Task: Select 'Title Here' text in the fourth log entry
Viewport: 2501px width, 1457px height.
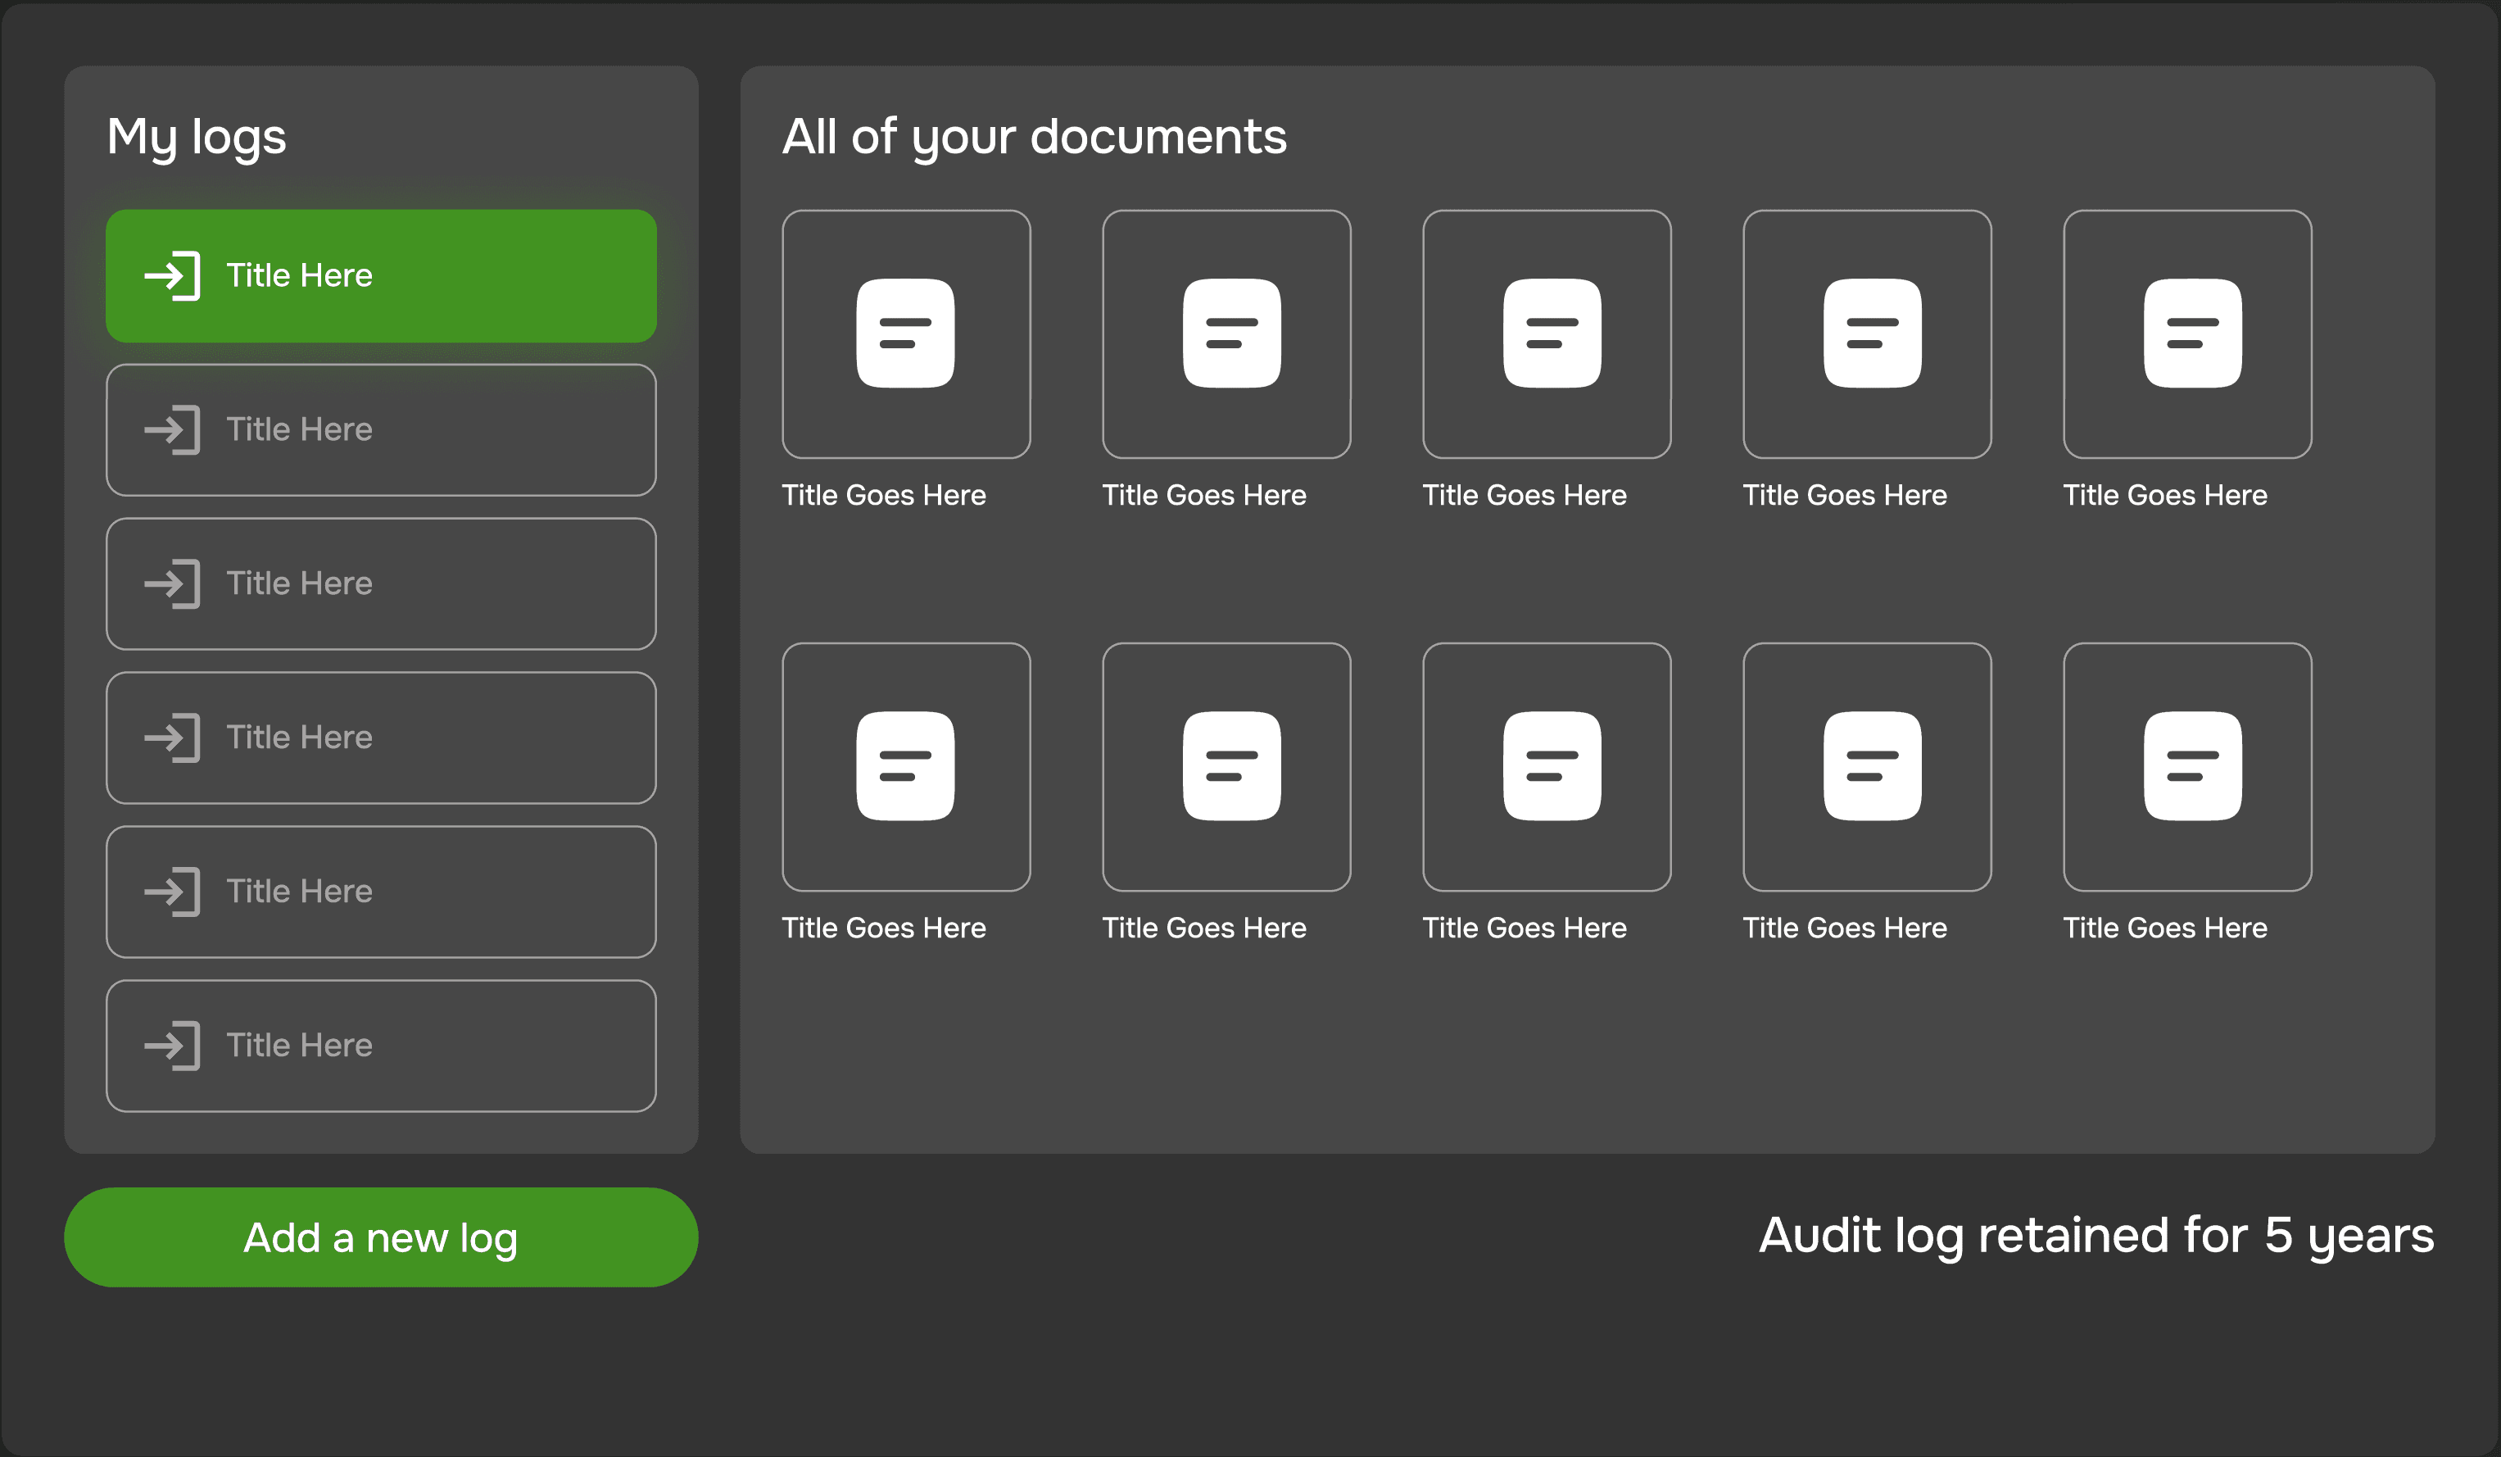Action: tap(300, 738)
